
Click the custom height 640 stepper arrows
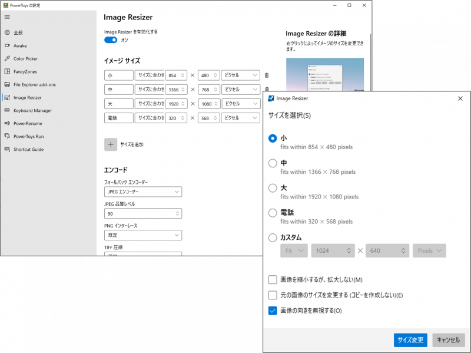[x=403, y=250]
